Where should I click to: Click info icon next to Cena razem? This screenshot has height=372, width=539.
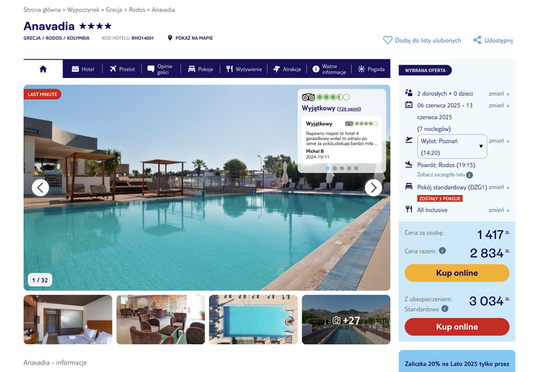click(x=443, y=250)
